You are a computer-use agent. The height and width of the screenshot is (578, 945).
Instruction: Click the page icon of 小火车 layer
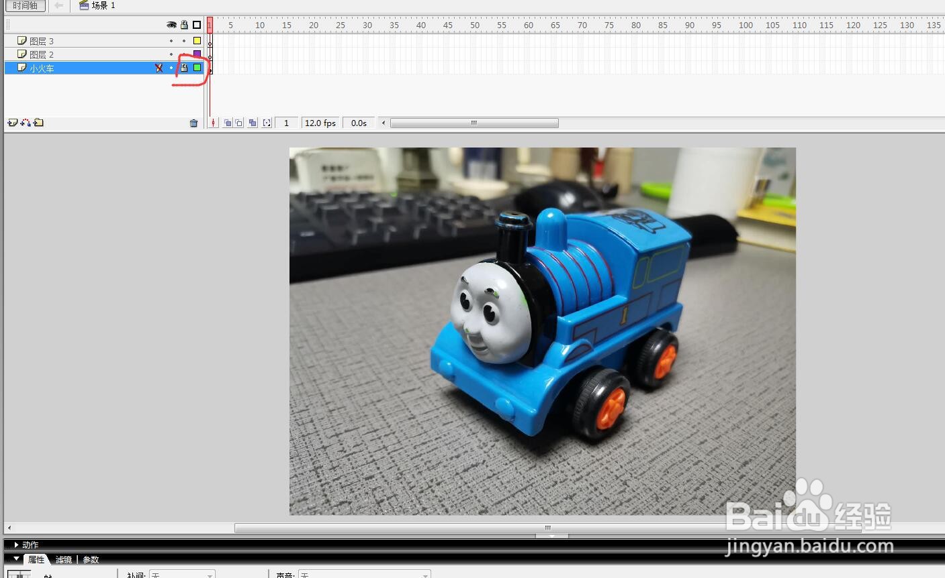pyautogui.click(x=22, y=68)
